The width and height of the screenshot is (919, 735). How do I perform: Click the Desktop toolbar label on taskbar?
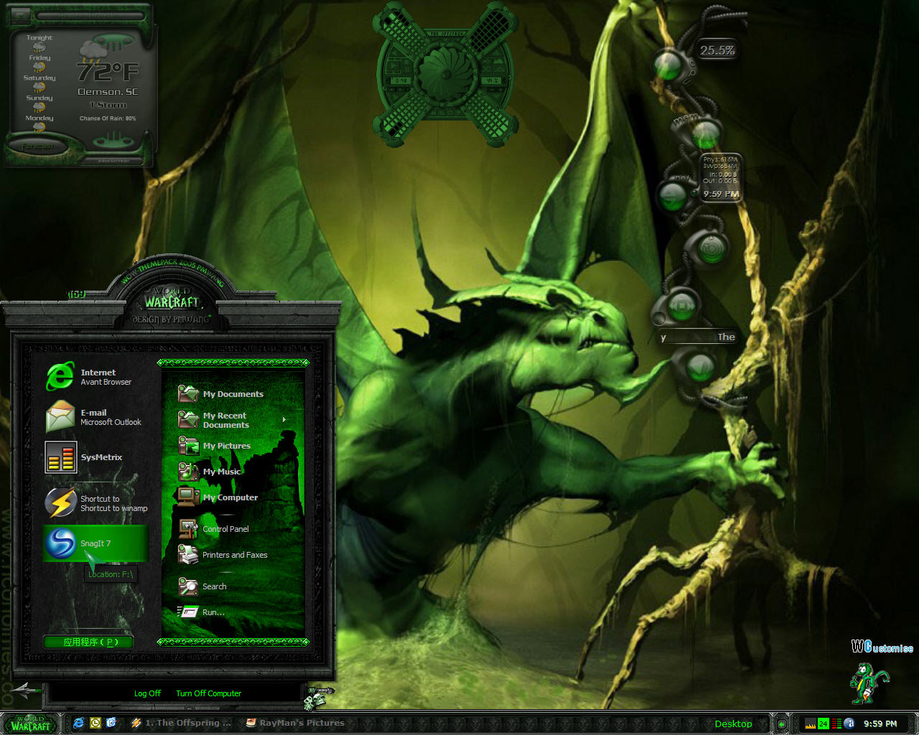click(733, 724)
